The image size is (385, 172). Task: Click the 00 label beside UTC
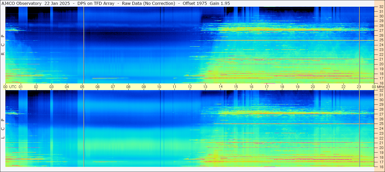pos(5,87)
